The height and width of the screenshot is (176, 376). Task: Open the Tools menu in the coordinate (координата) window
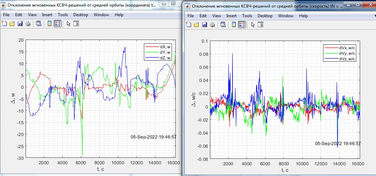point(63,15)
